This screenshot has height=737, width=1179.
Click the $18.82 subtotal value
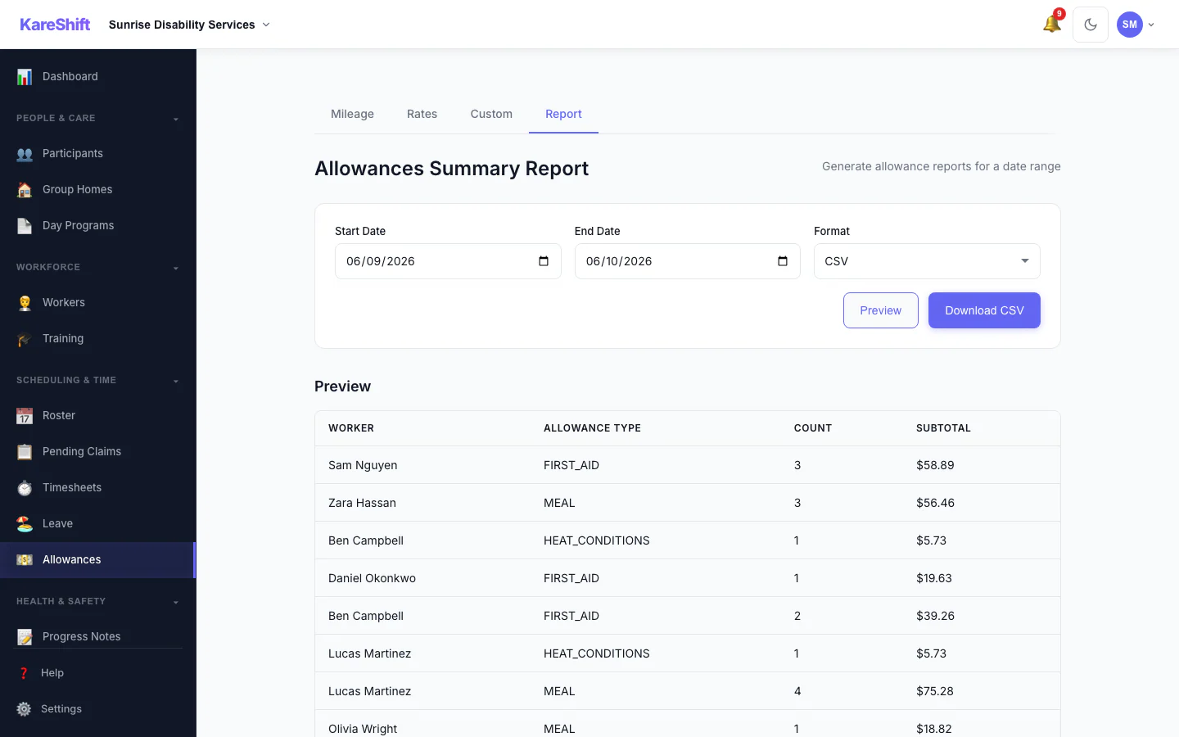934,729
